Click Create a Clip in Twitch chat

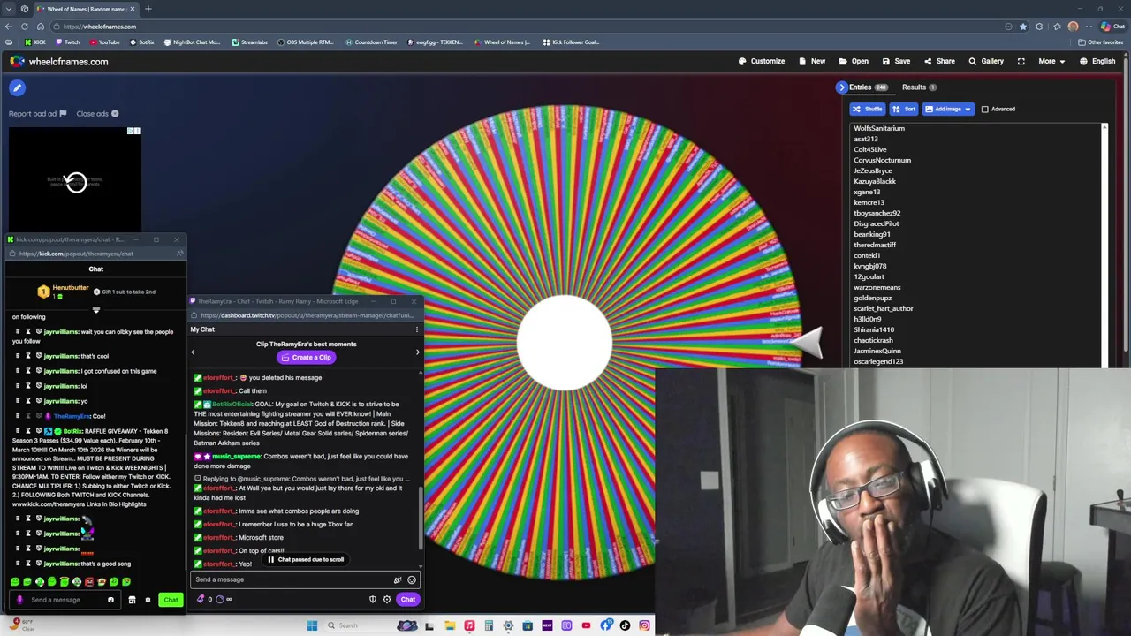306,358
